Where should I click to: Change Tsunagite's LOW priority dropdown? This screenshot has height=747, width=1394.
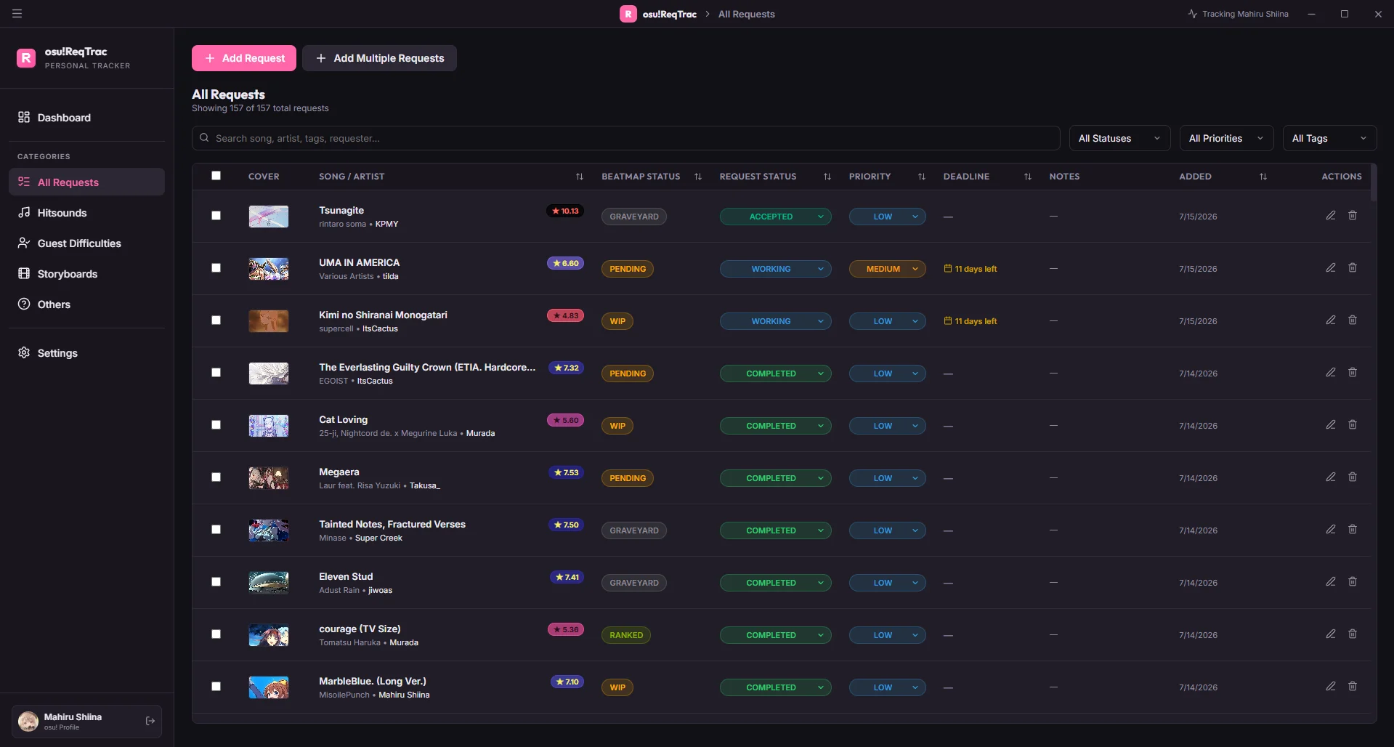[887, 217]
